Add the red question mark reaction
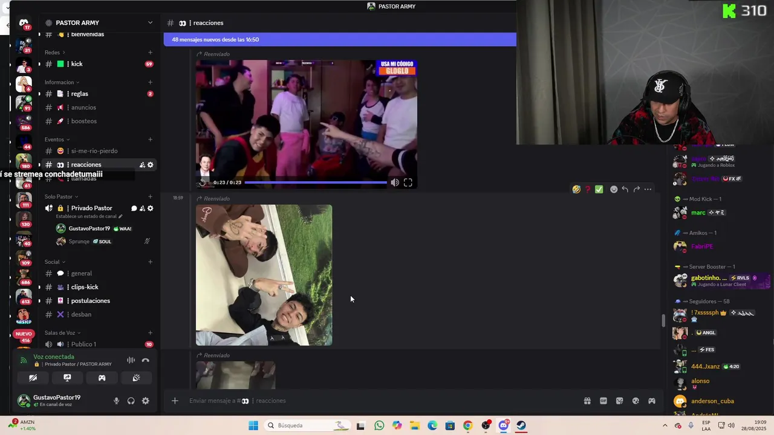The image size is (774, 435). pyautogui.click(x=588, y=189)
